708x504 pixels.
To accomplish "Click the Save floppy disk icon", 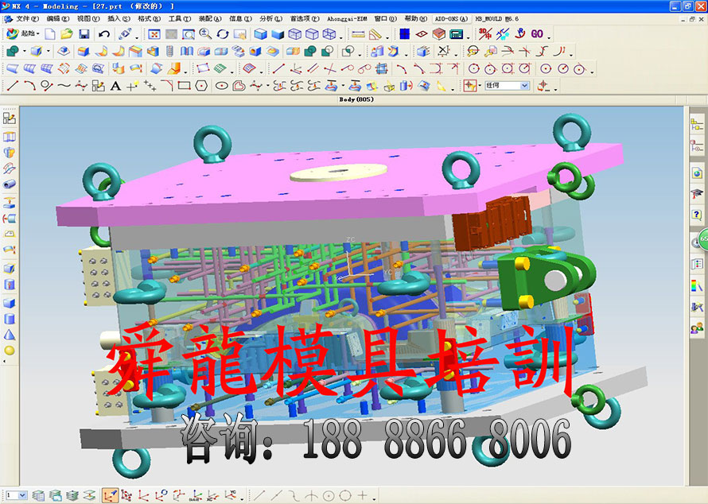I will [84, 34].
